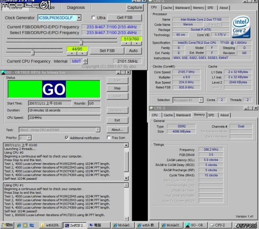Click the Select FSB frequency value field

tap(112, 33)
